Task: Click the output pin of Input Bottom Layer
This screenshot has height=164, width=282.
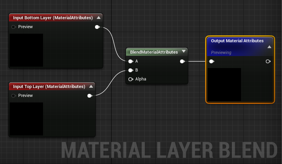Action: pyautogui.click(x=97, y=27)
